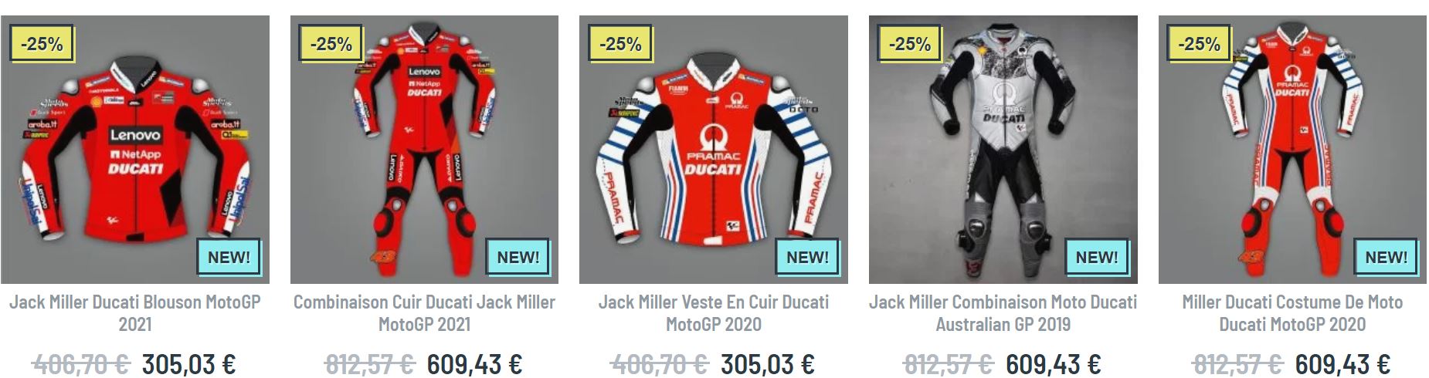Screen dimensions: 1429x378
Task: Click the Jack Miller Veste En Cuir title
Action: (x=714, y=313)
